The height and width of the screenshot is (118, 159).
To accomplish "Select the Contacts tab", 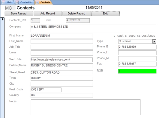I will [43, 2].
